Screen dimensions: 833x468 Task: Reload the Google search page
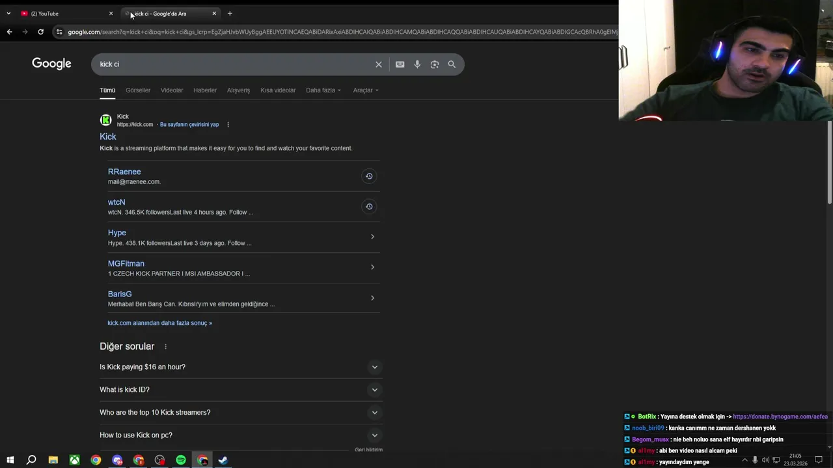(40, 31)
